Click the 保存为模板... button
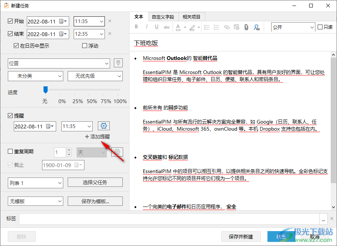This screenshot has height=246, width=337. coord(95,201)
